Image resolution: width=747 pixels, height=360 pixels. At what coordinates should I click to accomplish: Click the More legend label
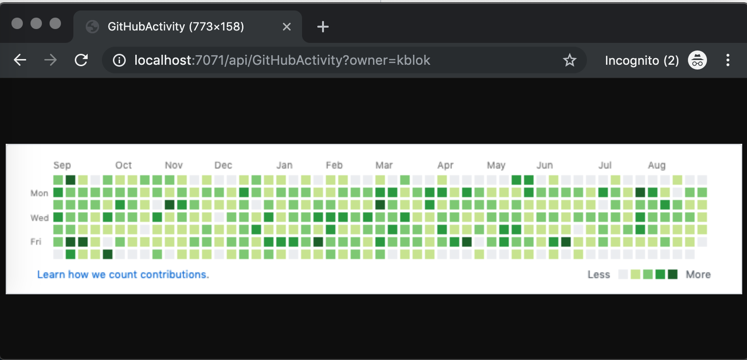pyautogui.click(x=698, y=274)
